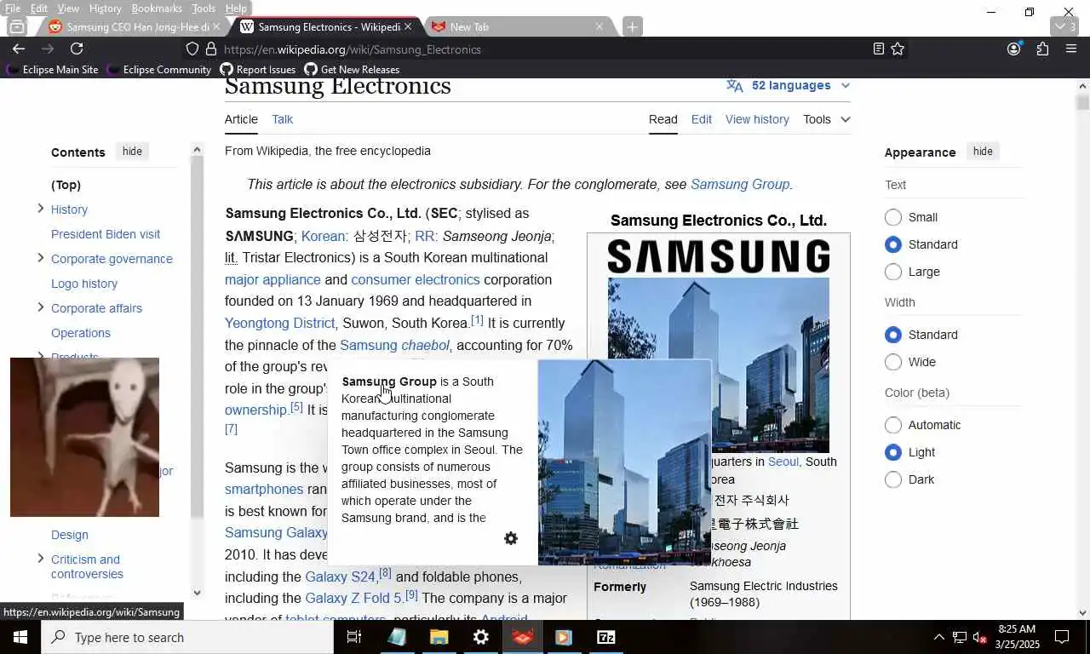Open the Windows notification center

pos(1062,637)
